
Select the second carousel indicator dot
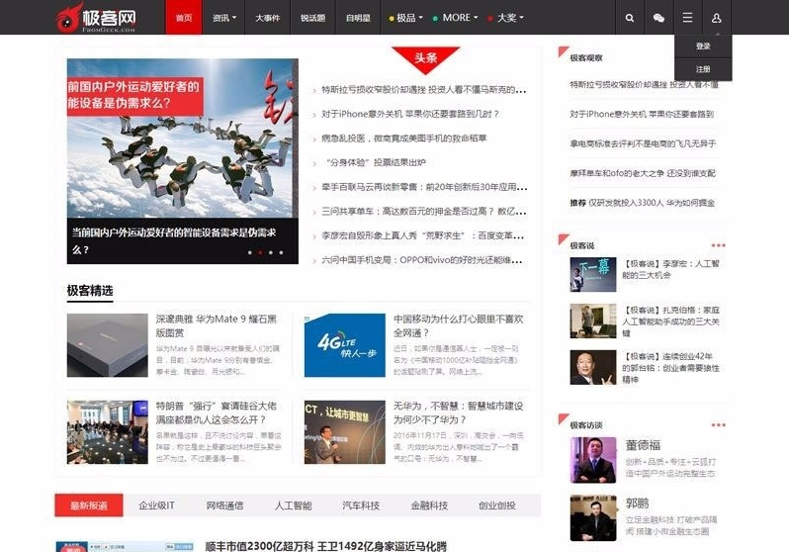260,252
